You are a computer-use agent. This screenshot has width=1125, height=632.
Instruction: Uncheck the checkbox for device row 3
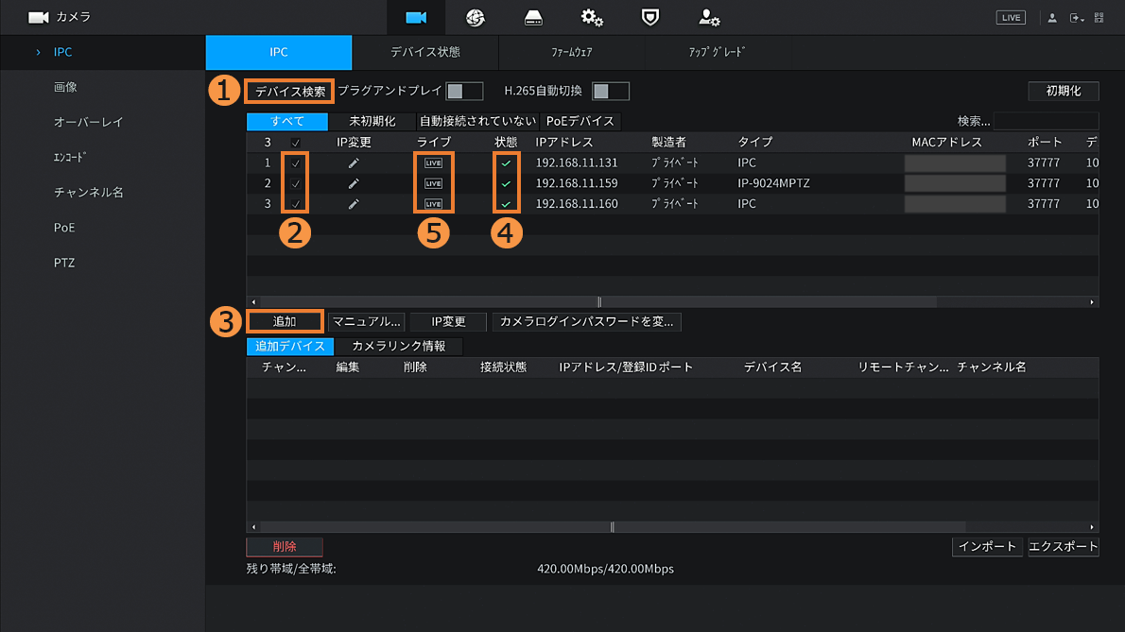[295, 204]
